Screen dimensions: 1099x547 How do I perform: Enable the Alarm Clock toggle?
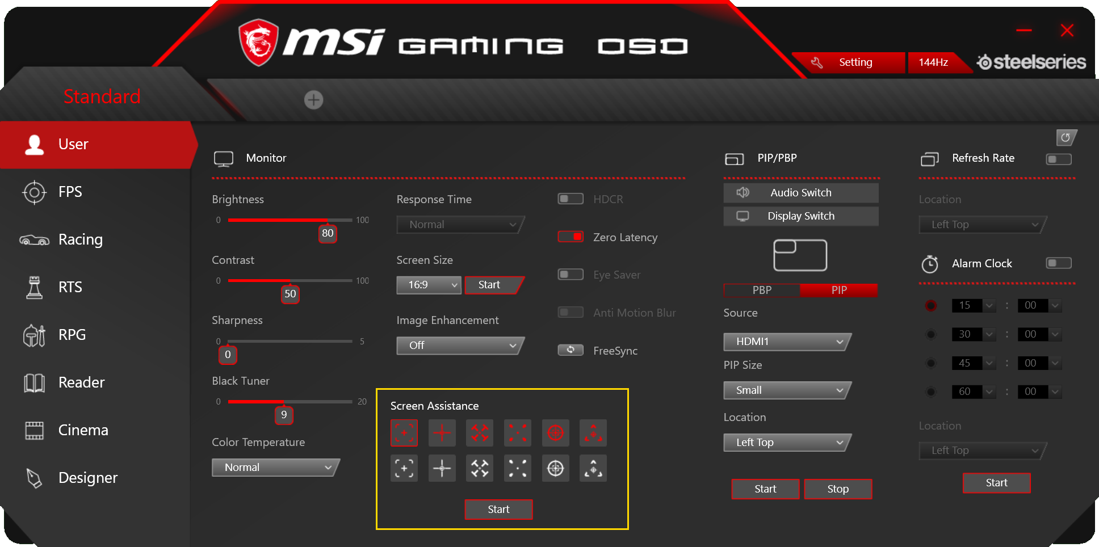click(1059, 263)
